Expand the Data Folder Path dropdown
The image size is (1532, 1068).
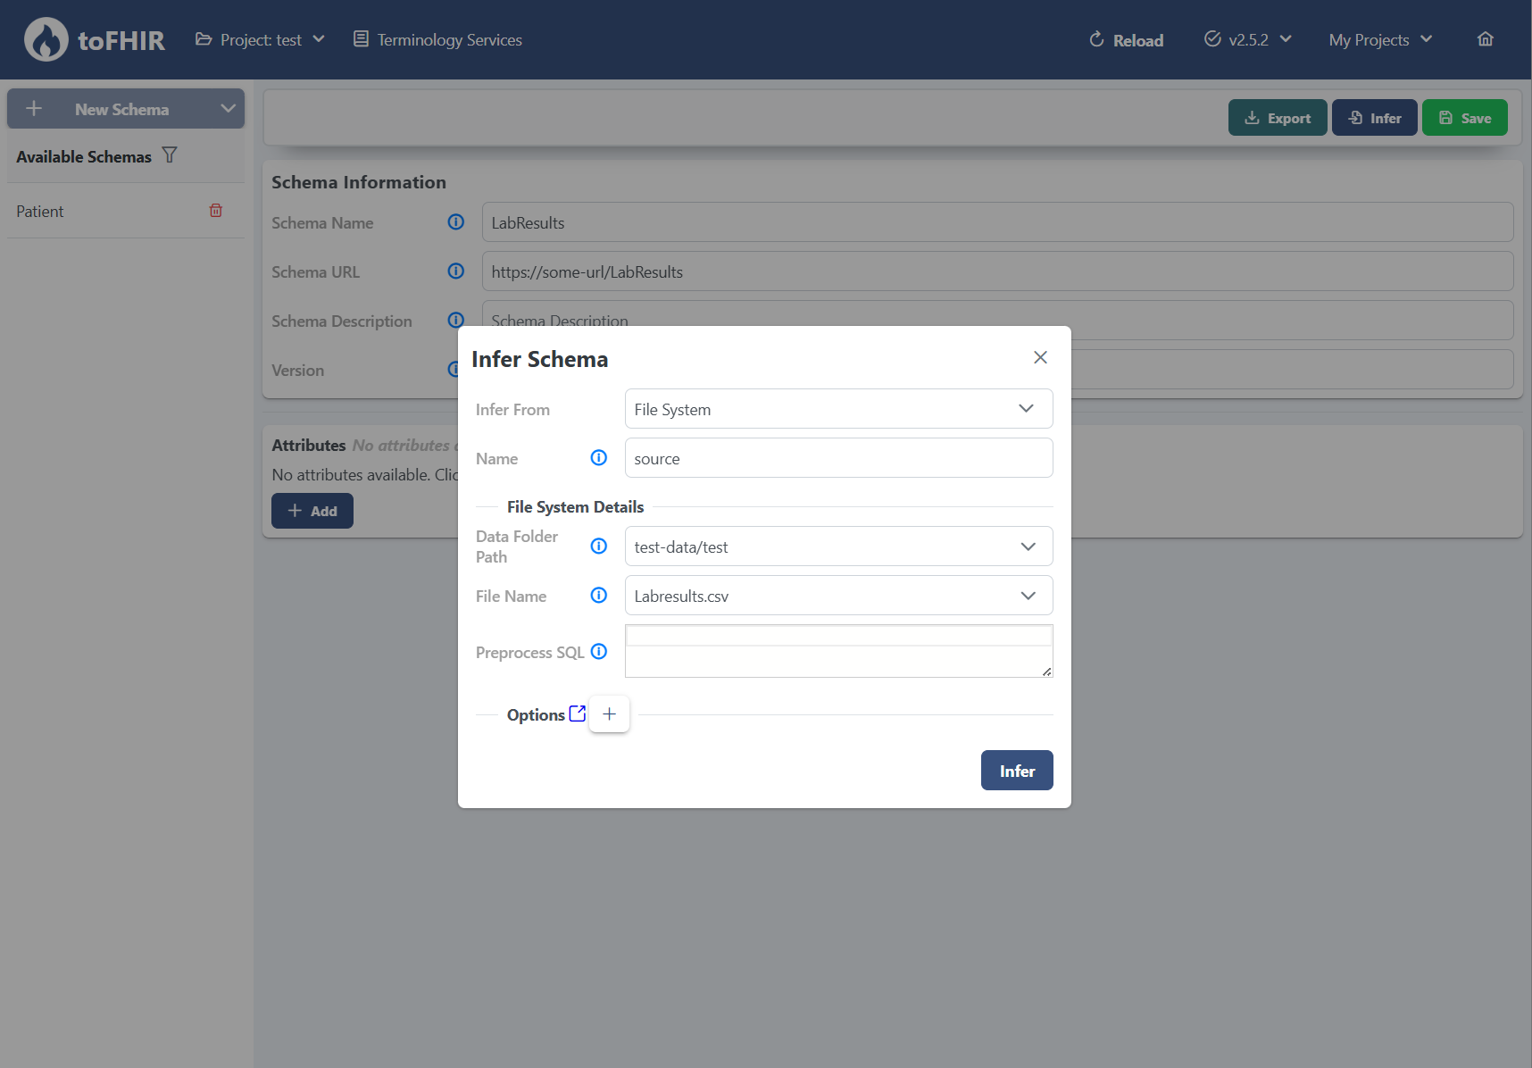click(x=1028, y=546)
